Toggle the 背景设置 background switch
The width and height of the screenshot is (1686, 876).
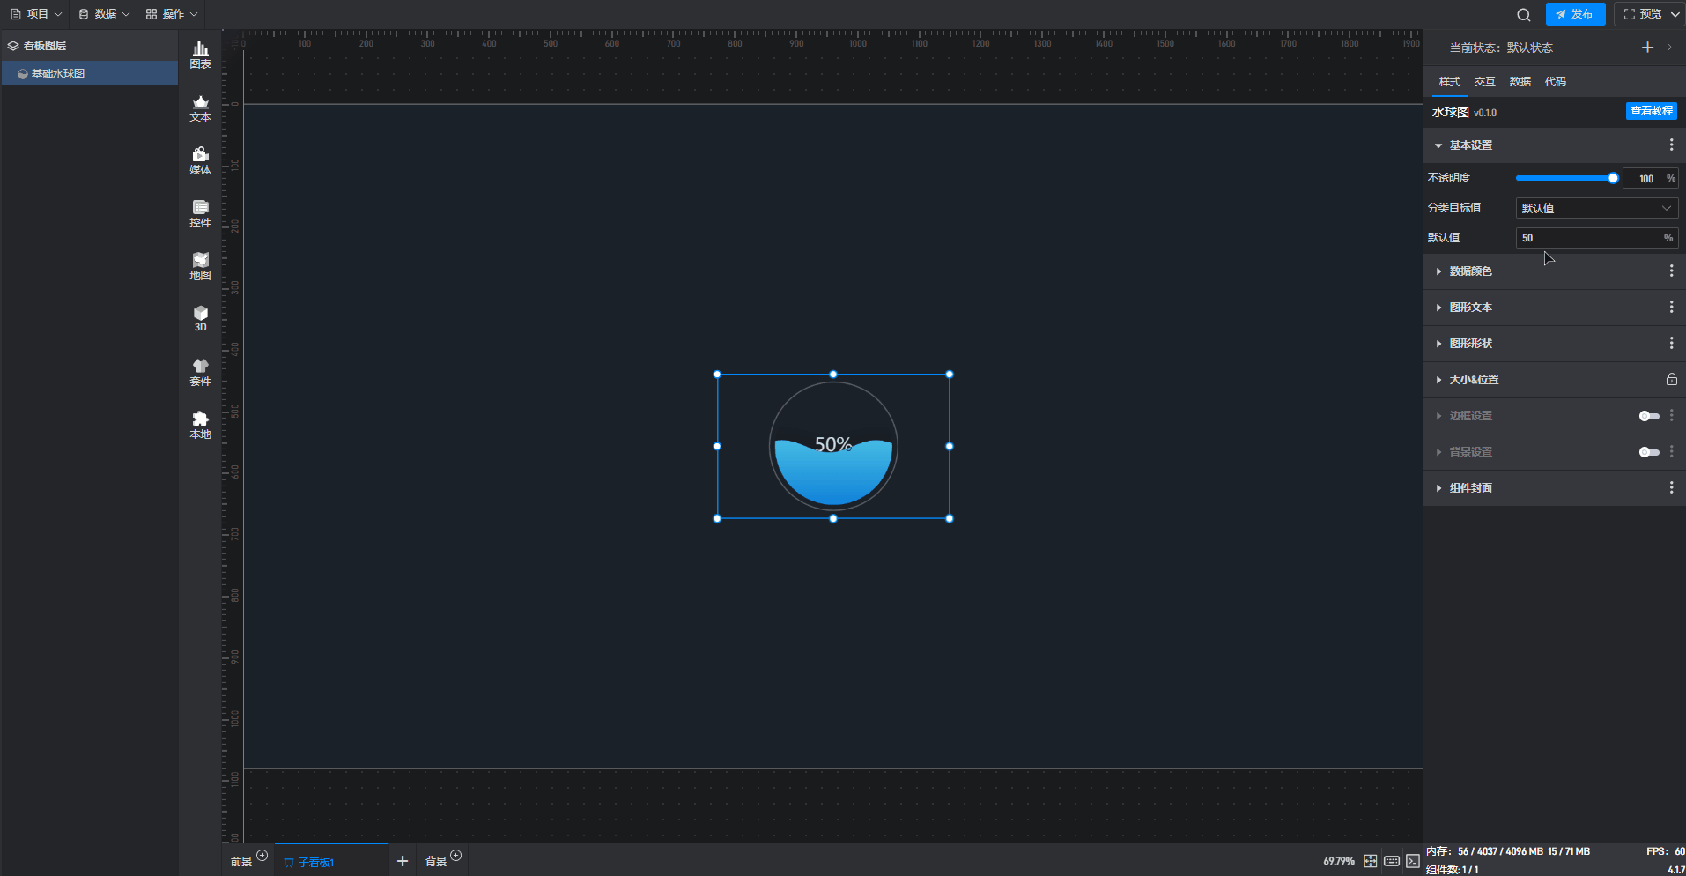(x=1648, y=452)
